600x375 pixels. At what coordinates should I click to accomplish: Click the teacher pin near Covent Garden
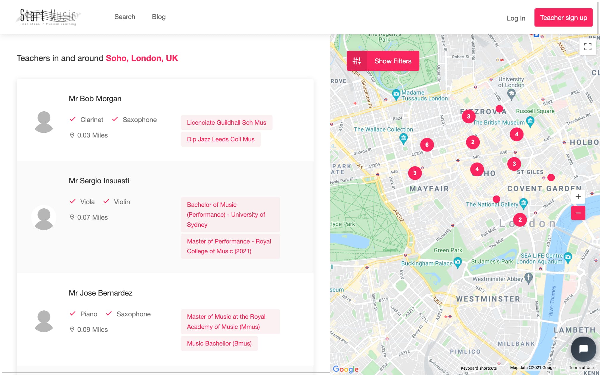(x=551, y=178)
